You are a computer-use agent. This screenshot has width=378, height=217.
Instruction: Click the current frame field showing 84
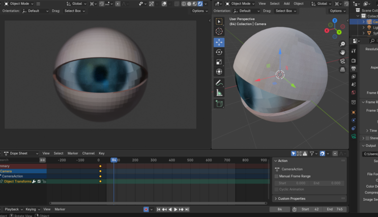(279, 209)
